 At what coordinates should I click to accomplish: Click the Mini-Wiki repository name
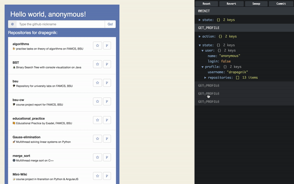point(20,174)
